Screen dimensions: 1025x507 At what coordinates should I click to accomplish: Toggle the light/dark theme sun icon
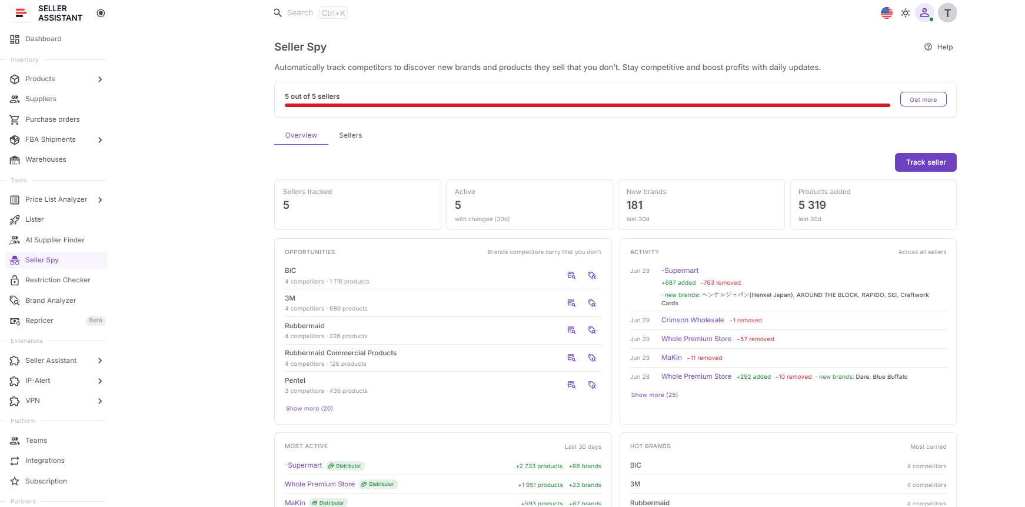[906, 13]
